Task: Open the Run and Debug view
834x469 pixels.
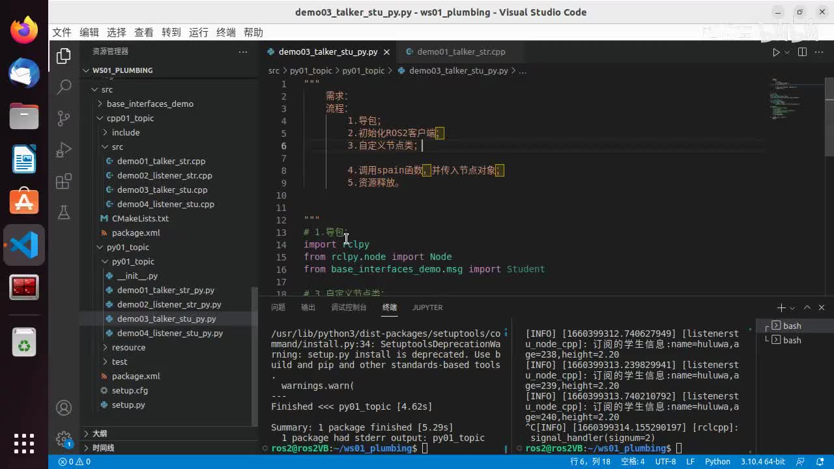Action: click(64, 150)
